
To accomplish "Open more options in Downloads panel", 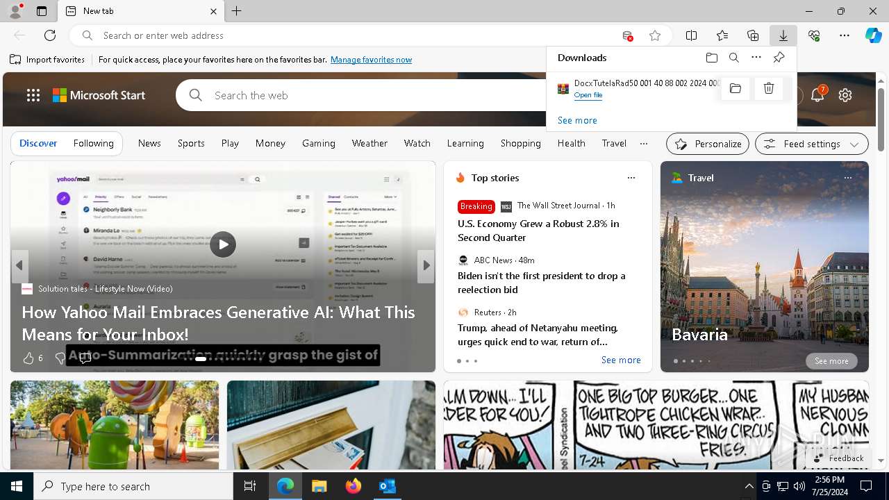I will pos(756,58).
